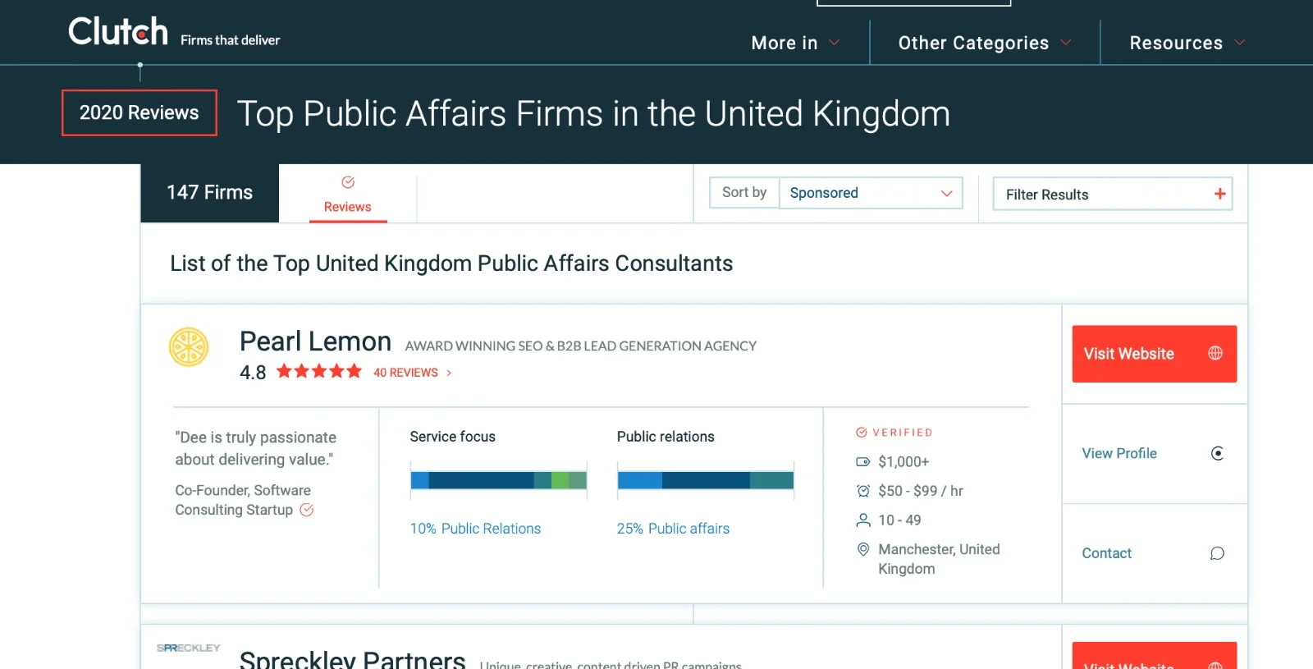Screen dimensions: 1313x669
Task: Click the verified checkmark beside Consulting Startup
Action: (307, 510)
